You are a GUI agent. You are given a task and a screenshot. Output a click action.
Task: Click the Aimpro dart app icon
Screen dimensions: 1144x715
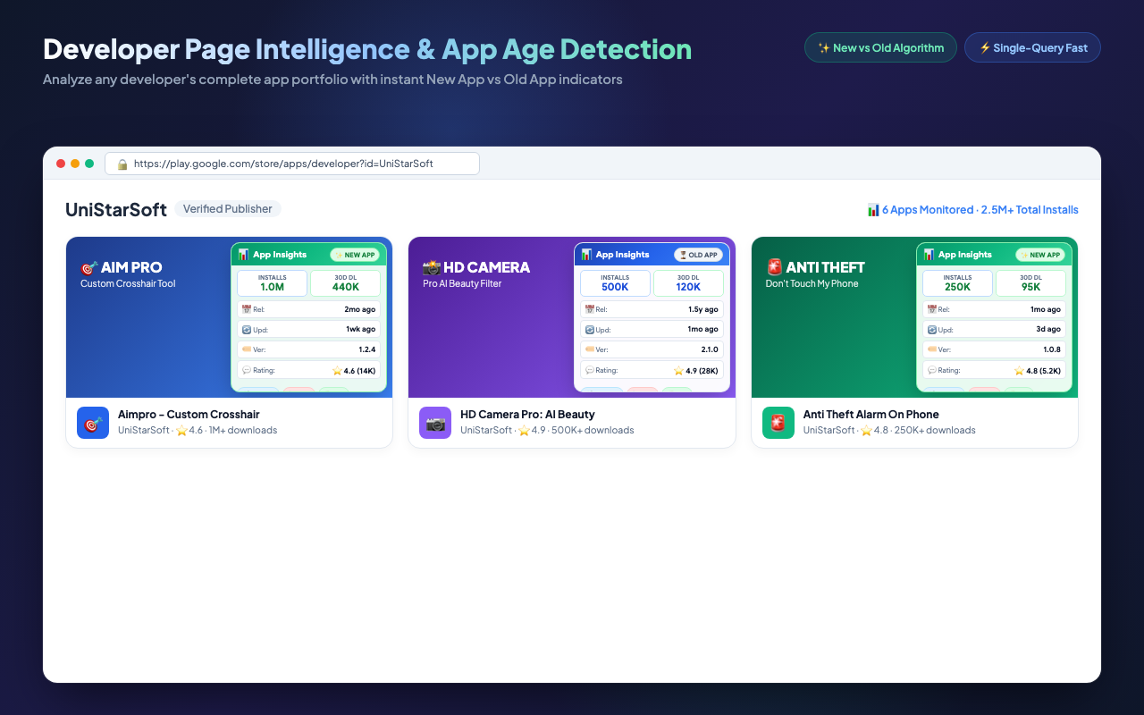click(93, 423)
